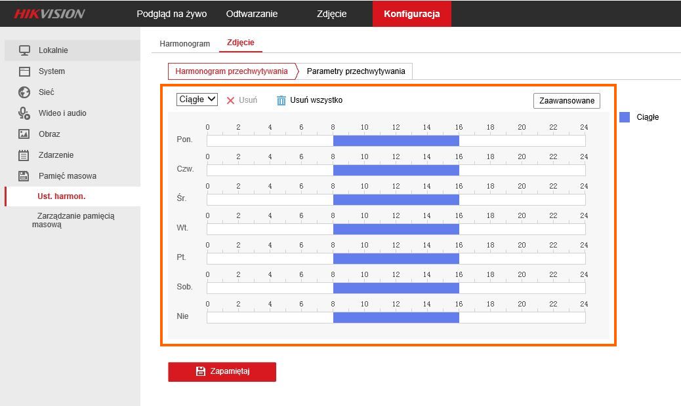Click the System window icon in sidebar
Screen dimensions: 681x406
click(24, 71)
